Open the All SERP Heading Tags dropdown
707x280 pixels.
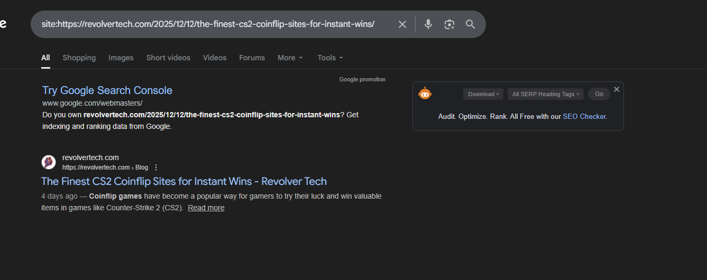(546, 94)
